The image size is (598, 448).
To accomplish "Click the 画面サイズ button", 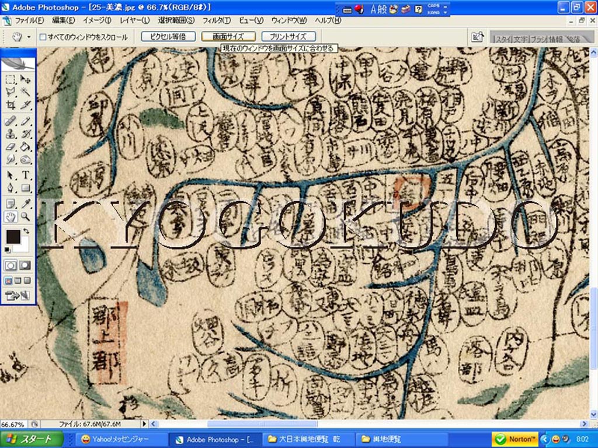I will tap(228, 37).
